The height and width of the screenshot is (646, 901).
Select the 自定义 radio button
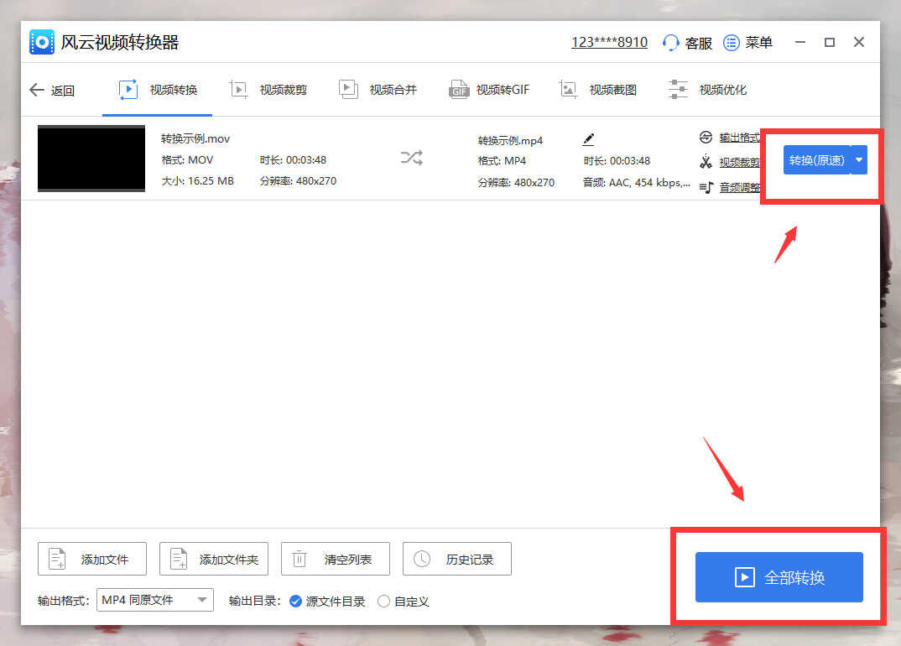384,602
